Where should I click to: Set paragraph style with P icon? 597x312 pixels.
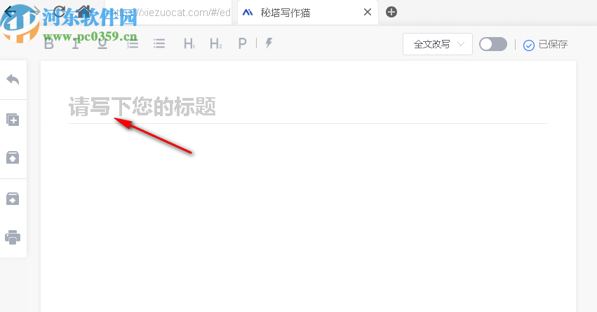coord(242,43)
